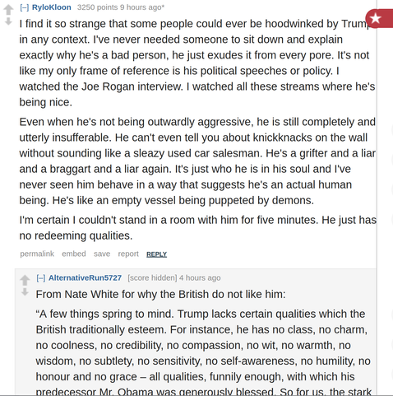This screenshot has width=393, height=396.
Task: Collapse AlternativeRun5727's reply thread
Action: 41,278
